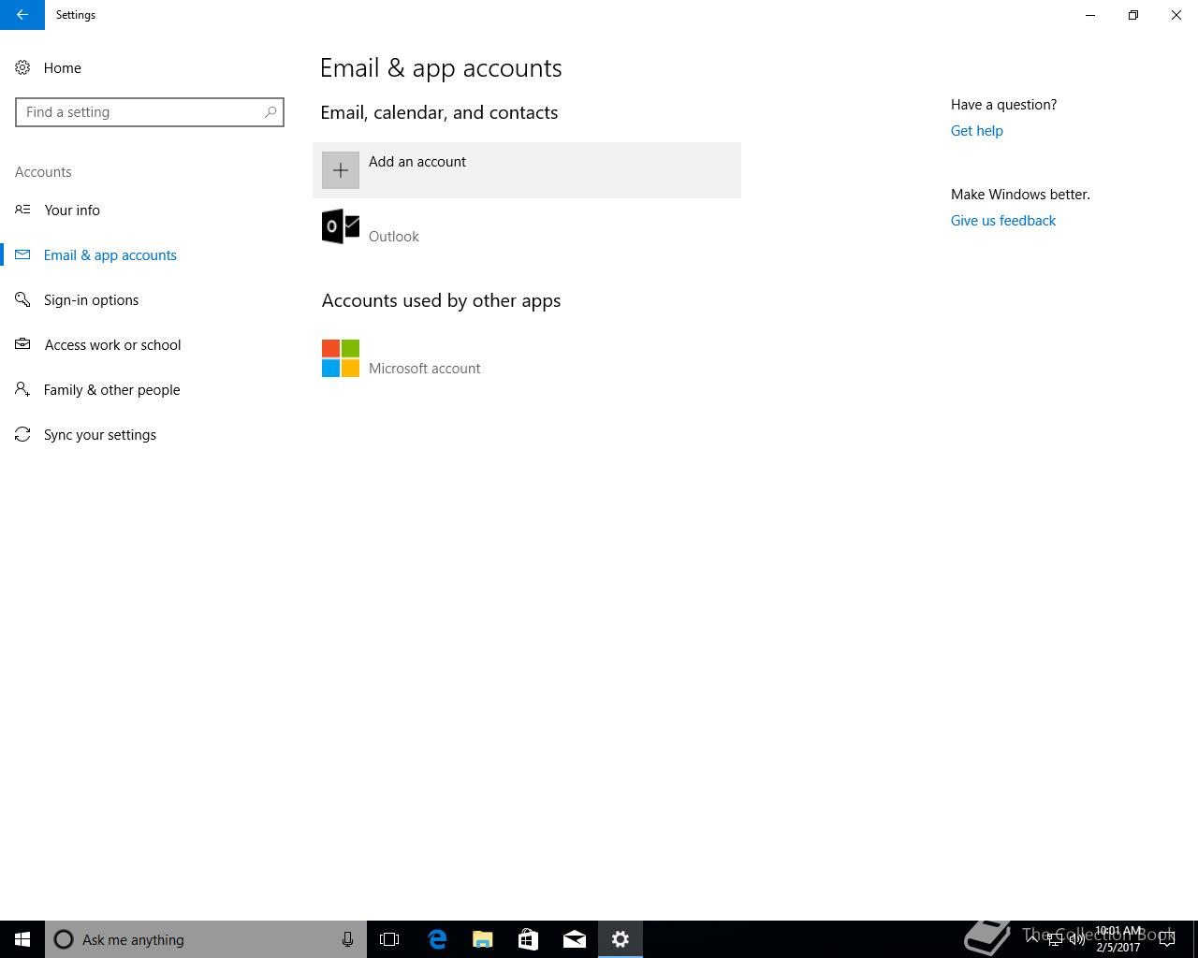
Task: Click the Email & app accounts envelope icon
Action: [x=22, y=254]
